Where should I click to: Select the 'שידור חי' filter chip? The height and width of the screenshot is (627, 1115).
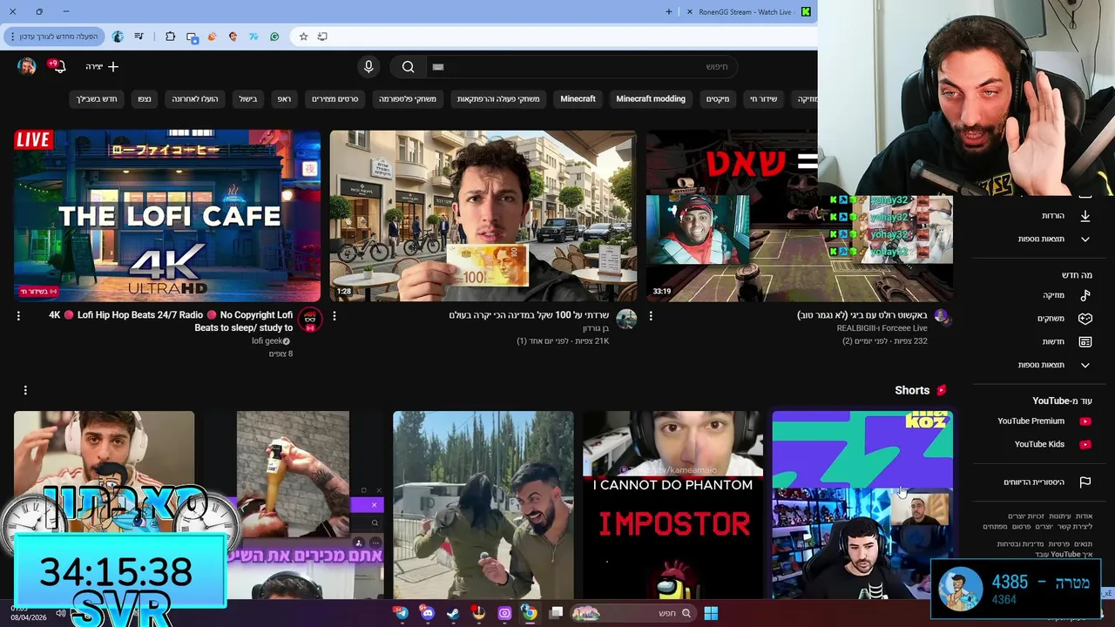pyautogui.click(x=763, y=99)
